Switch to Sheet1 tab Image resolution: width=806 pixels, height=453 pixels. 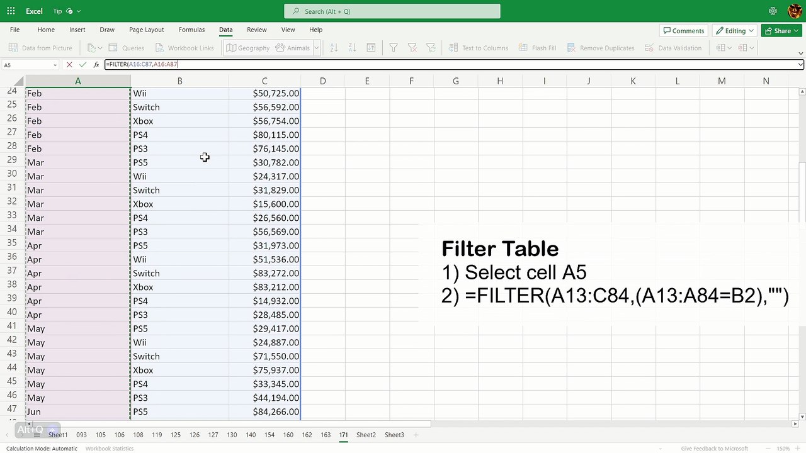pyautogui.click(x=58, y=435)
